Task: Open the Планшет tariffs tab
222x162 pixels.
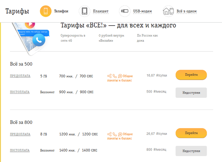Action: tap(101, 11)
